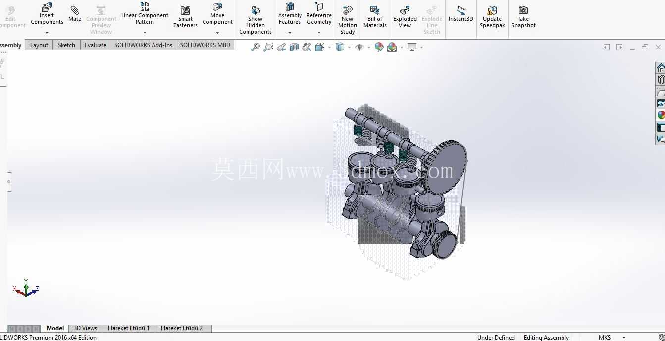Screen dimensions: 665x341
Task: Click Update Speedpak
Action: 492,17
